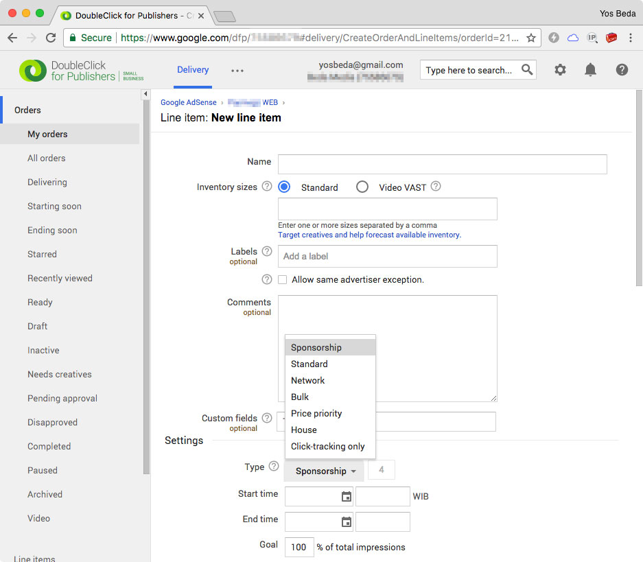Show help for line item Type

[274, 466]
